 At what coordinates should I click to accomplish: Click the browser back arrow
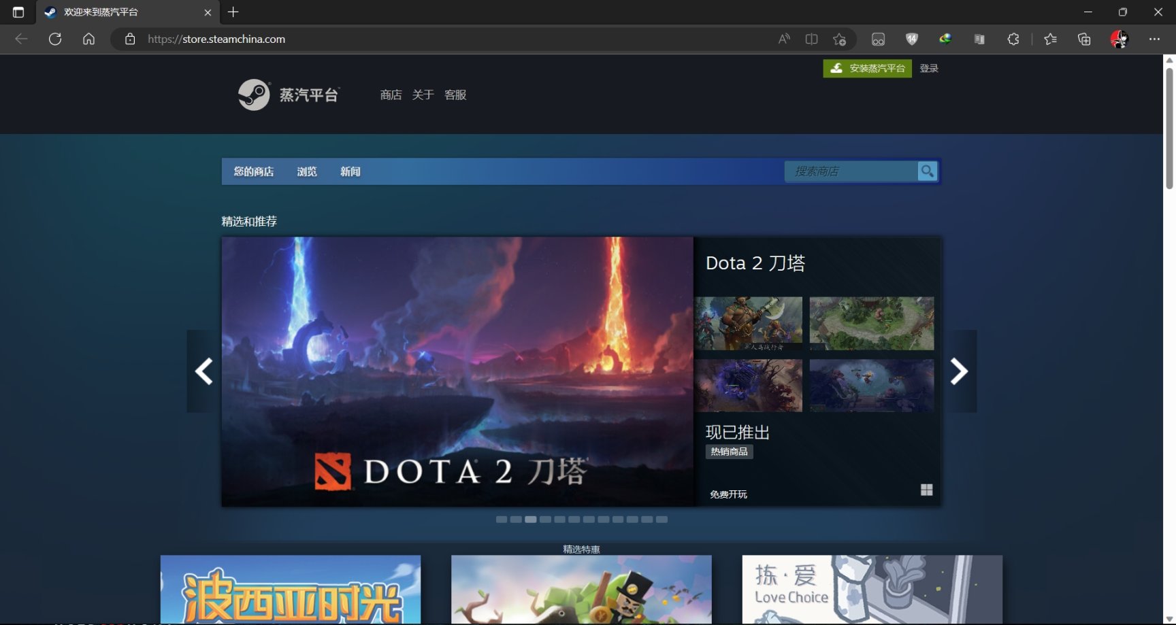[21, 39]
